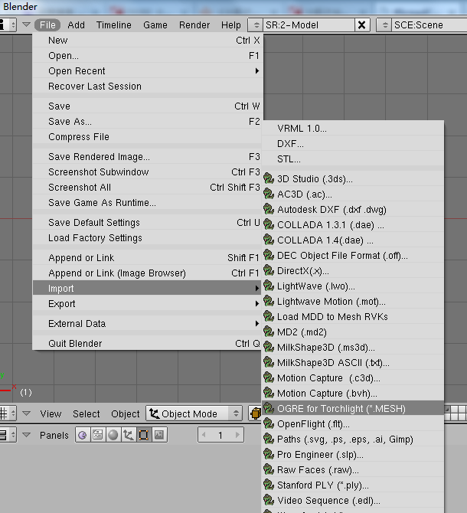The width and height of the screenshot is (467, 513).
Task: Click the draw type box icon in 3D header
Action: coord(255,413)
